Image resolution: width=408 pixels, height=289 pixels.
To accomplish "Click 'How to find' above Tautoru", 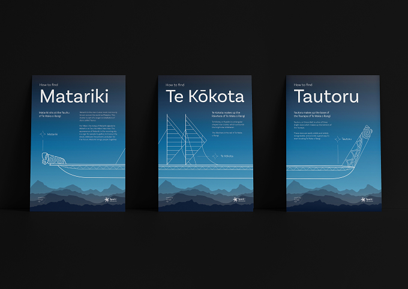I will 303,85.
